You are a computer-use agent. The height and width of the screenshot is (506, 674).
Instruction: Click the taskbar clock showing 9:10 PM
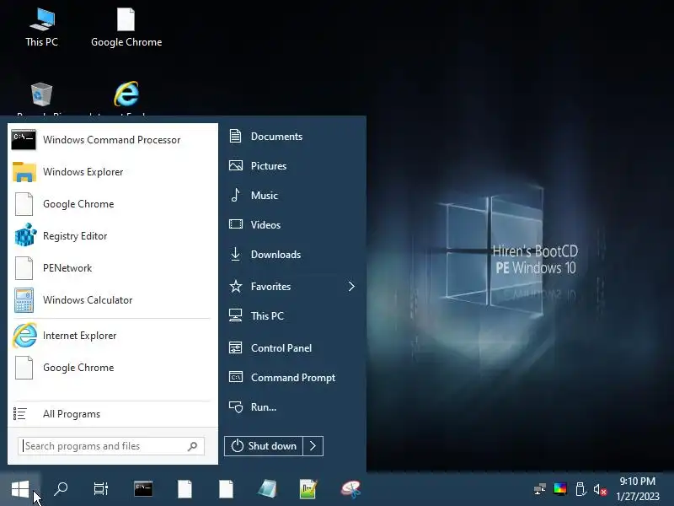638,489
